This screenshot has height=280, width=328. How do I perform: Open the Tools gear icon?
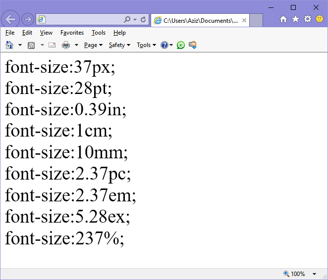click(x=308, y=19)
